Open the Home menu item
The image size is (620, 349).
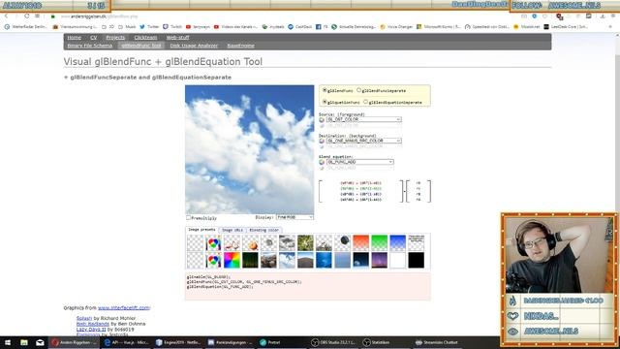74,38
